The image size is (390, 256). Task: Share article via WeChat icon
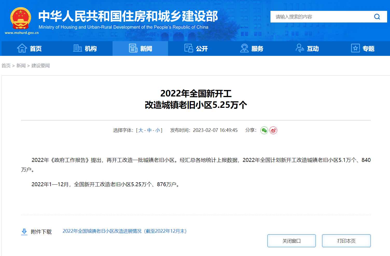click(264, 130)
